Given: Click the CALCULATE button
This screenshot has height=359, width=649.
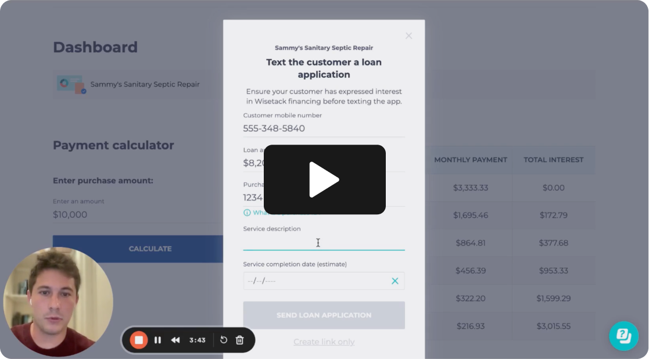Looking at the screenshot, I should [138, 249].
